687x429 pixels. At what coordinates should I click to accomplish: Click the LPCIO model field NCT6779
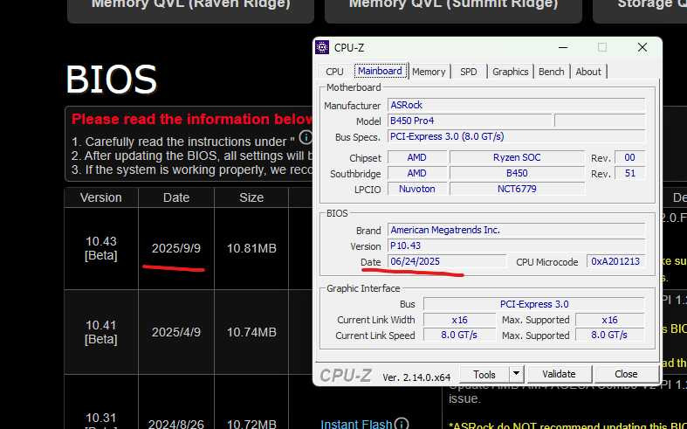(517, 189)
